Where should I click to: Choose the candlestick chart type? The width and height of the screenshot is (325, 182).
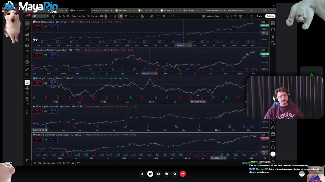(121, 16)
